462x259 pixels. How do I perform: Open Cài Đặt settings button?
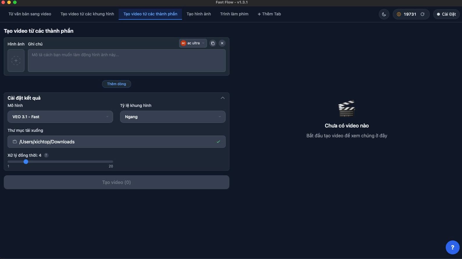(x=446, y=14)
